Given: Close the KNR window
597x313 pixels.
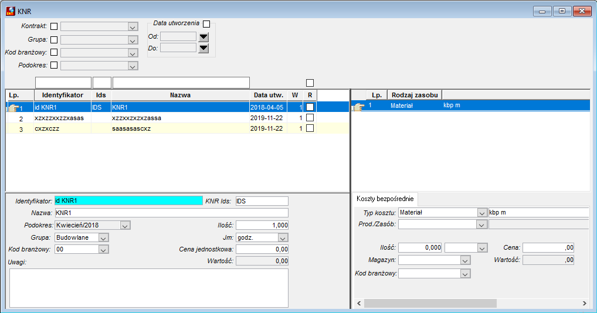Looking at the screenshot, I should [x=582, y=11].
